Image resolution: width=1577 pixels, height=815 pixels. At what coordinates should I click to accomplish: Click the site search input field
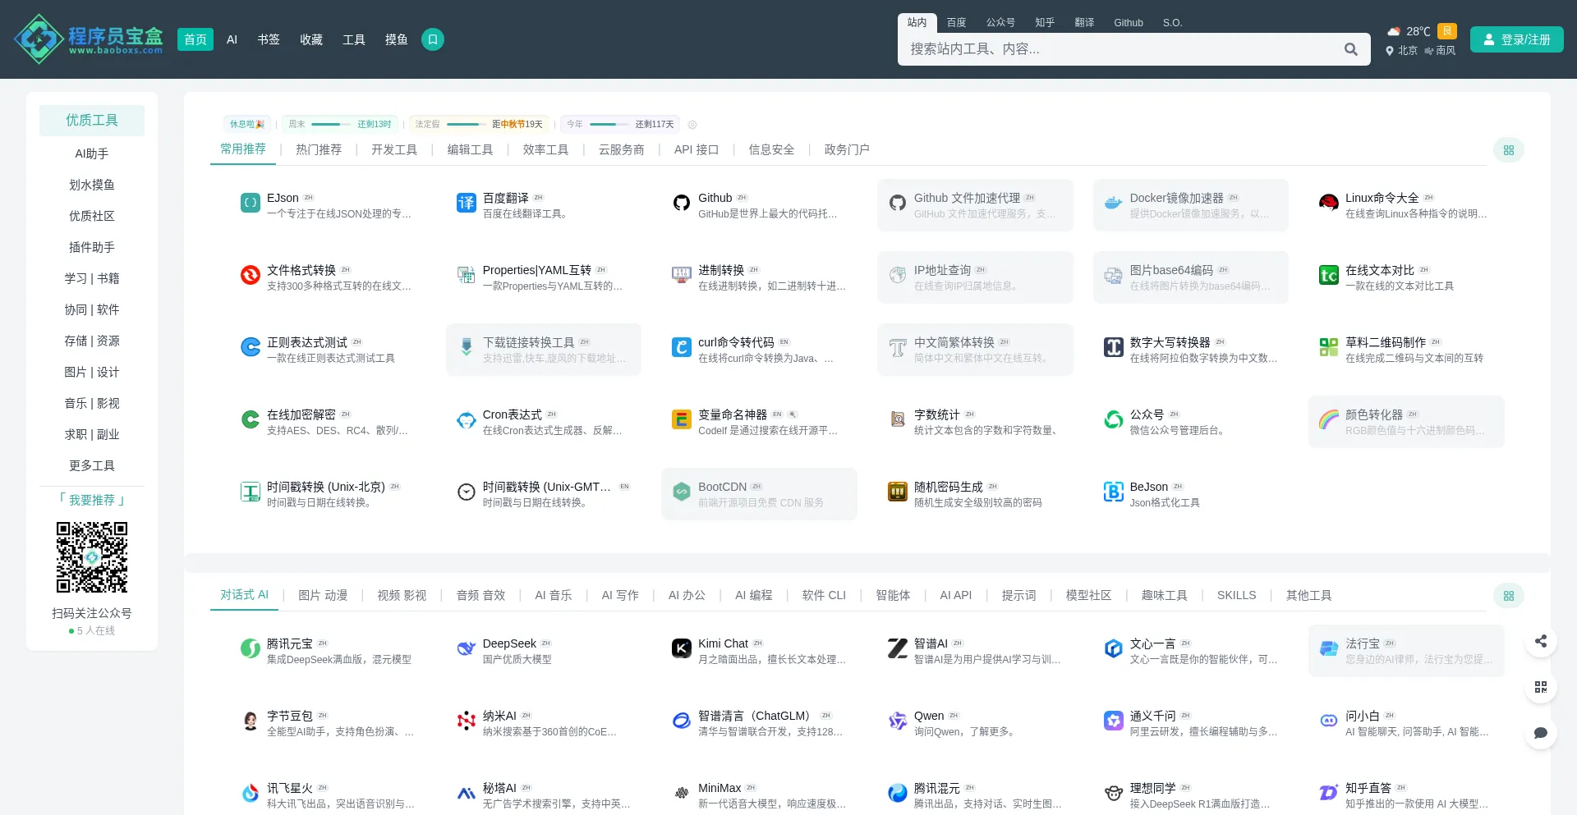[1122, 49]
